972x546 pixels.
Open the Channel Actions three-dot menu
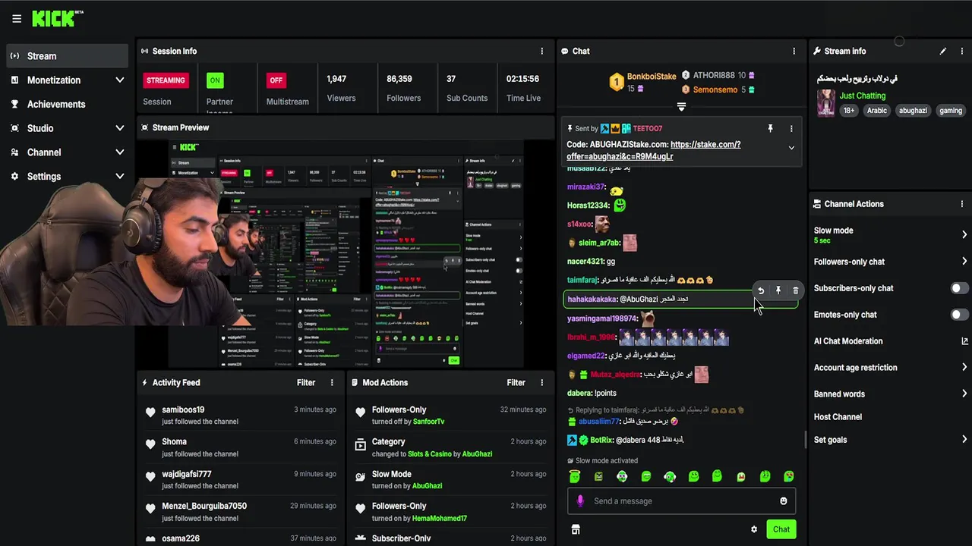[x=961, y=204]
